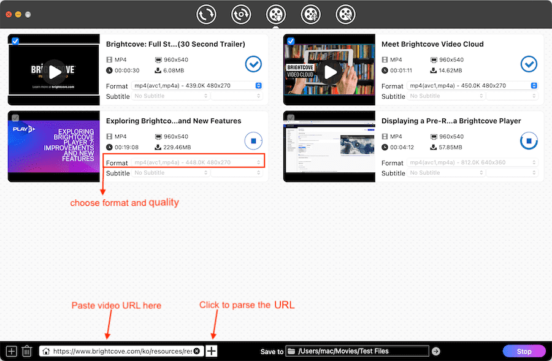
Task: Click Displaying a Pre-Roll video thumbnail
Action: (329, 146)
